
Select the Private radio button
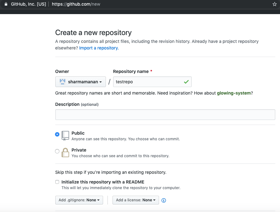pyautogui.click(x=57, y=151)
